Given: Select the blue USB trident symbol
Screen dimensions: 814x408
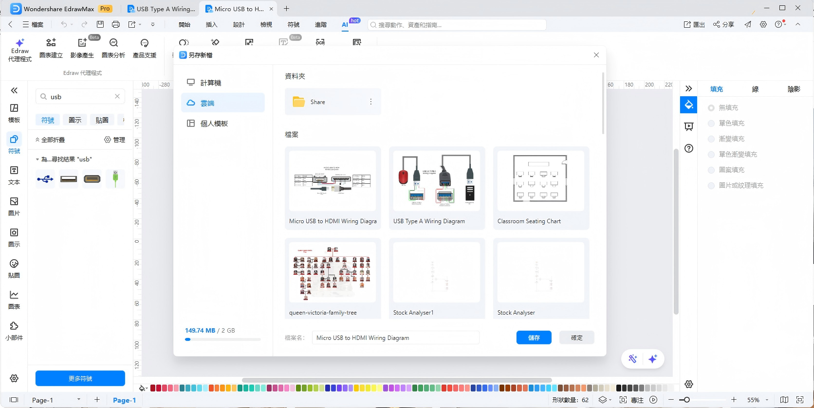Looking at the screenshot, I should 45,179.
